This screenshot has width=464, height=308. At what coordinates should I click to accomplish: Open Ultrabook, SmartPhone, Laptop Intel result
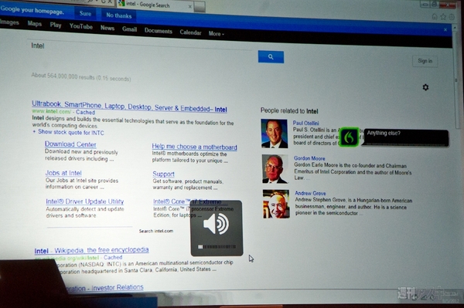coord(129,107)
